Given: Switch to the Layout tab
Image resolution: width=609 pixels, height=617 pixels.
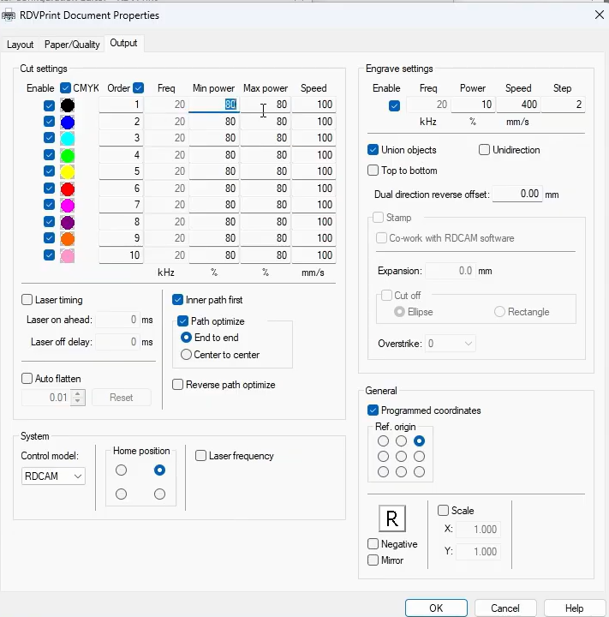Looking at the screenshot, I should point(21,44).
